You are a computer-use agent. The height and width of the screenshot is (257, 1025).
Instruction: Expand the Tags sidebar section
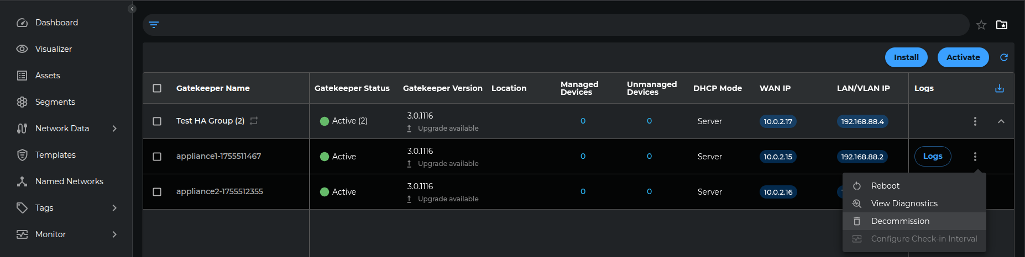114,208
